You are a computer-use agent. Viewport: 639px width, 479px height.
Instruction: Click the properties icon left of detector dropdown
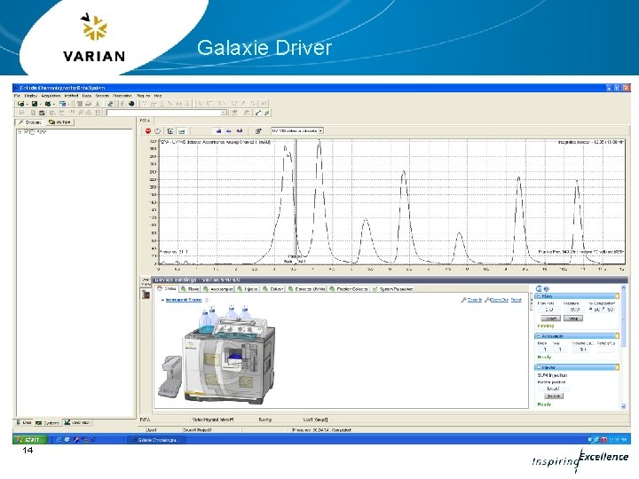(x=258, y=130)
